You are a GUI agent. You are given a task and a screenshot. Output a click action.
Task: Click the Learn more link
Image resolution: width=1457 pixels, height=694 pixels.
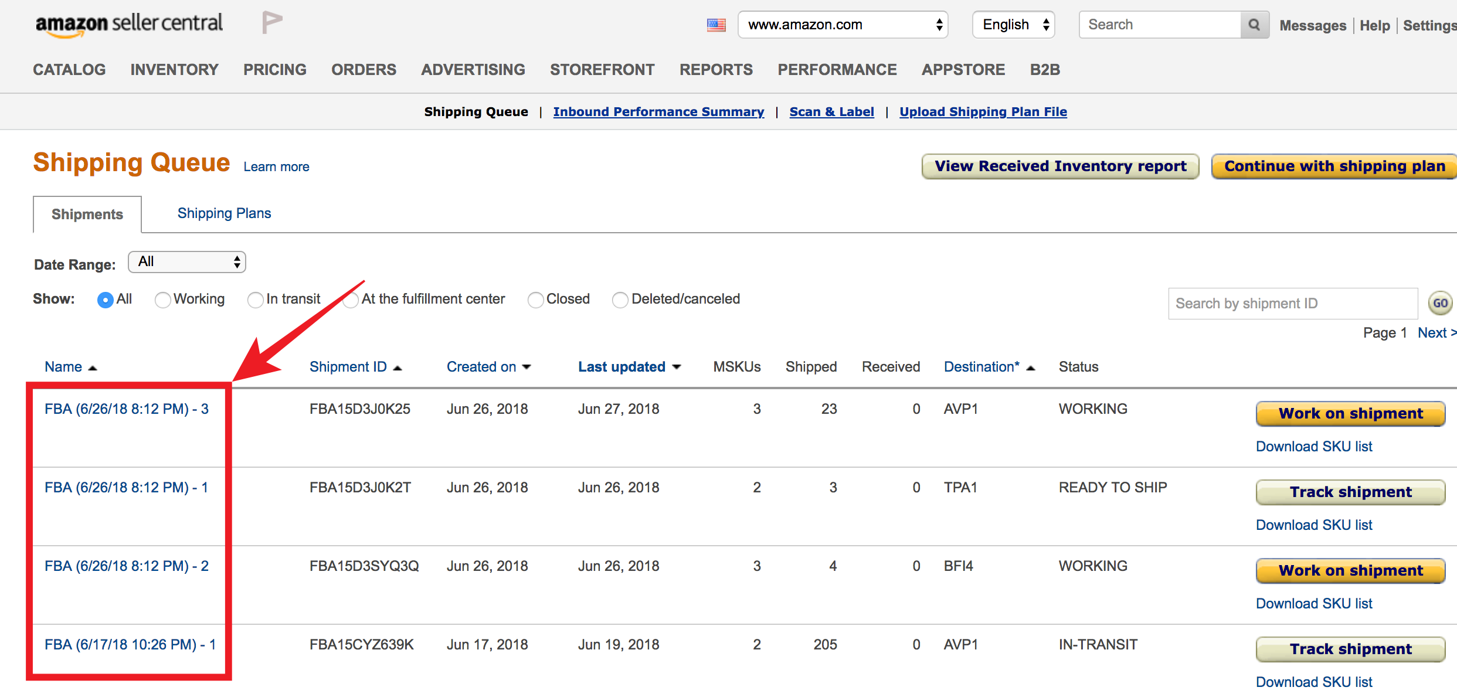276,167
